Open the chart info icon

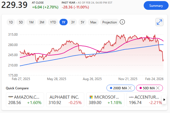[x=122, y=22]
